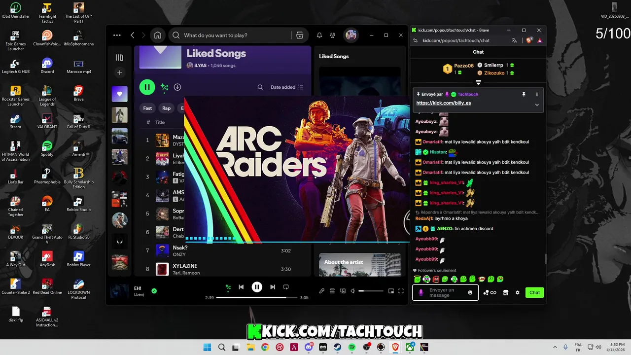Open the Date added sort dropdown
This screenshot has width=631, height=355.
287,87
